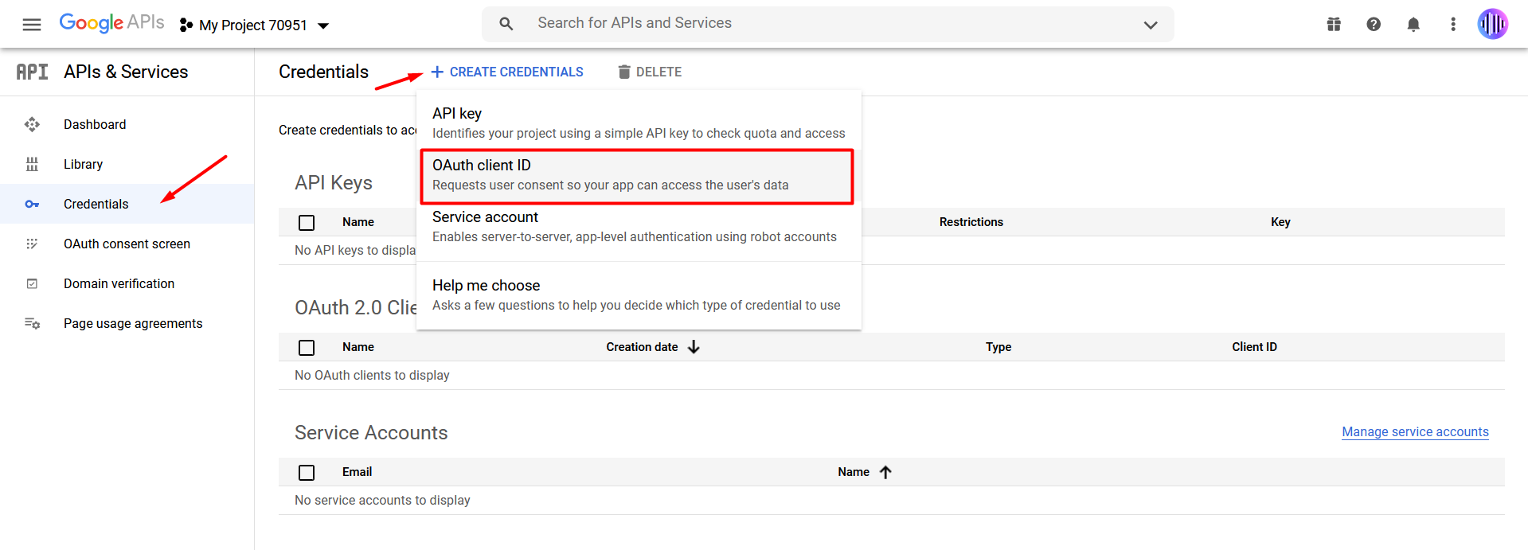Open OAuth consent screen page
1528x550 pixels.
pos(127,244)
